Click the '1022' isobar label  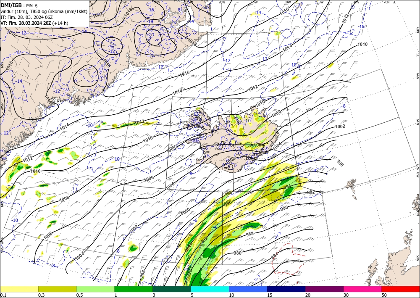pyautogui.click(x=98, y=15)
